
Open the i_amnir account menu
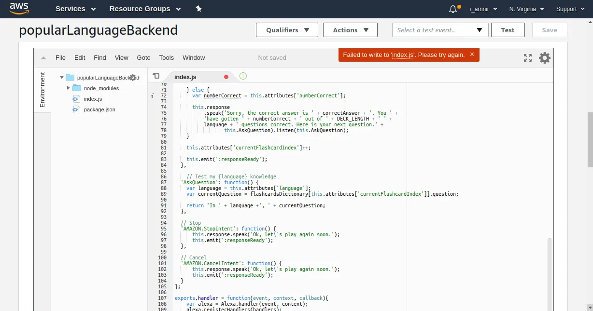pos(484,9)
